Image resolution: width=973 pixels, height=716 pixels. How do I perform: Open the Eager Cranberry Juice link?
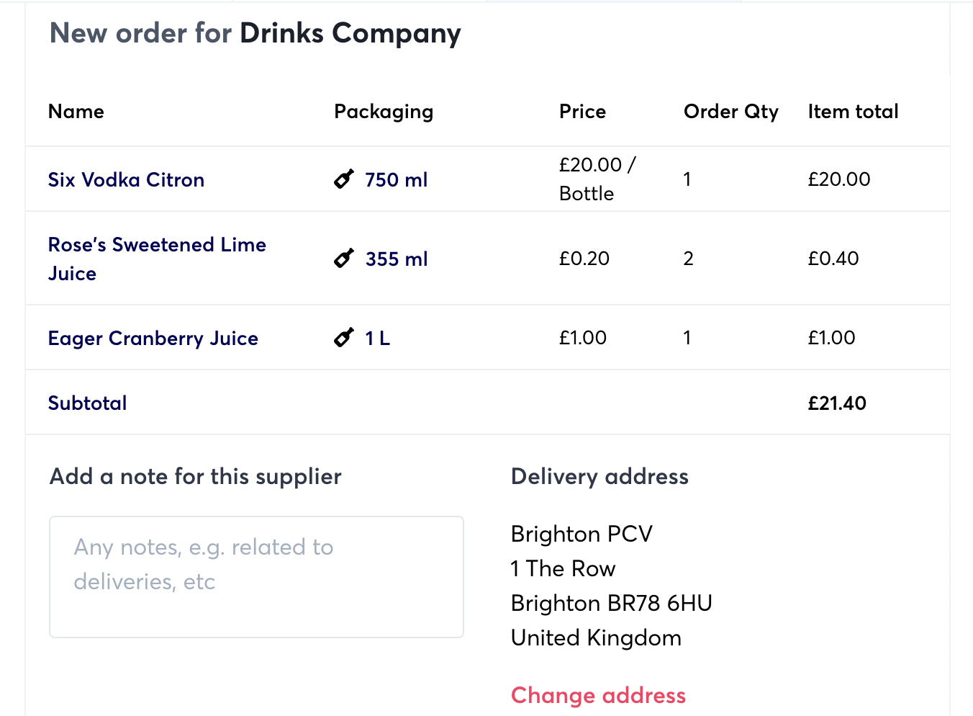153,339
